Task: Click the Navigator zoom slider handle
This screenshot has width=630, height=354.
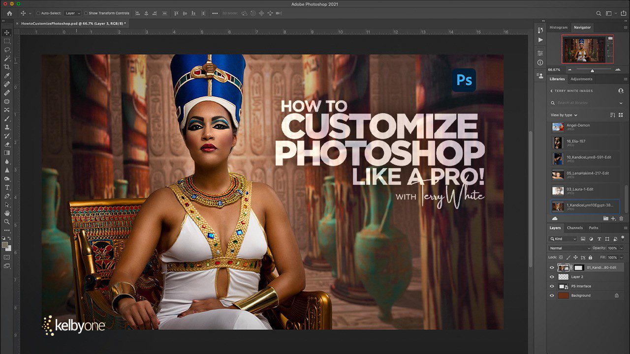Action: (x=592, y=70)
